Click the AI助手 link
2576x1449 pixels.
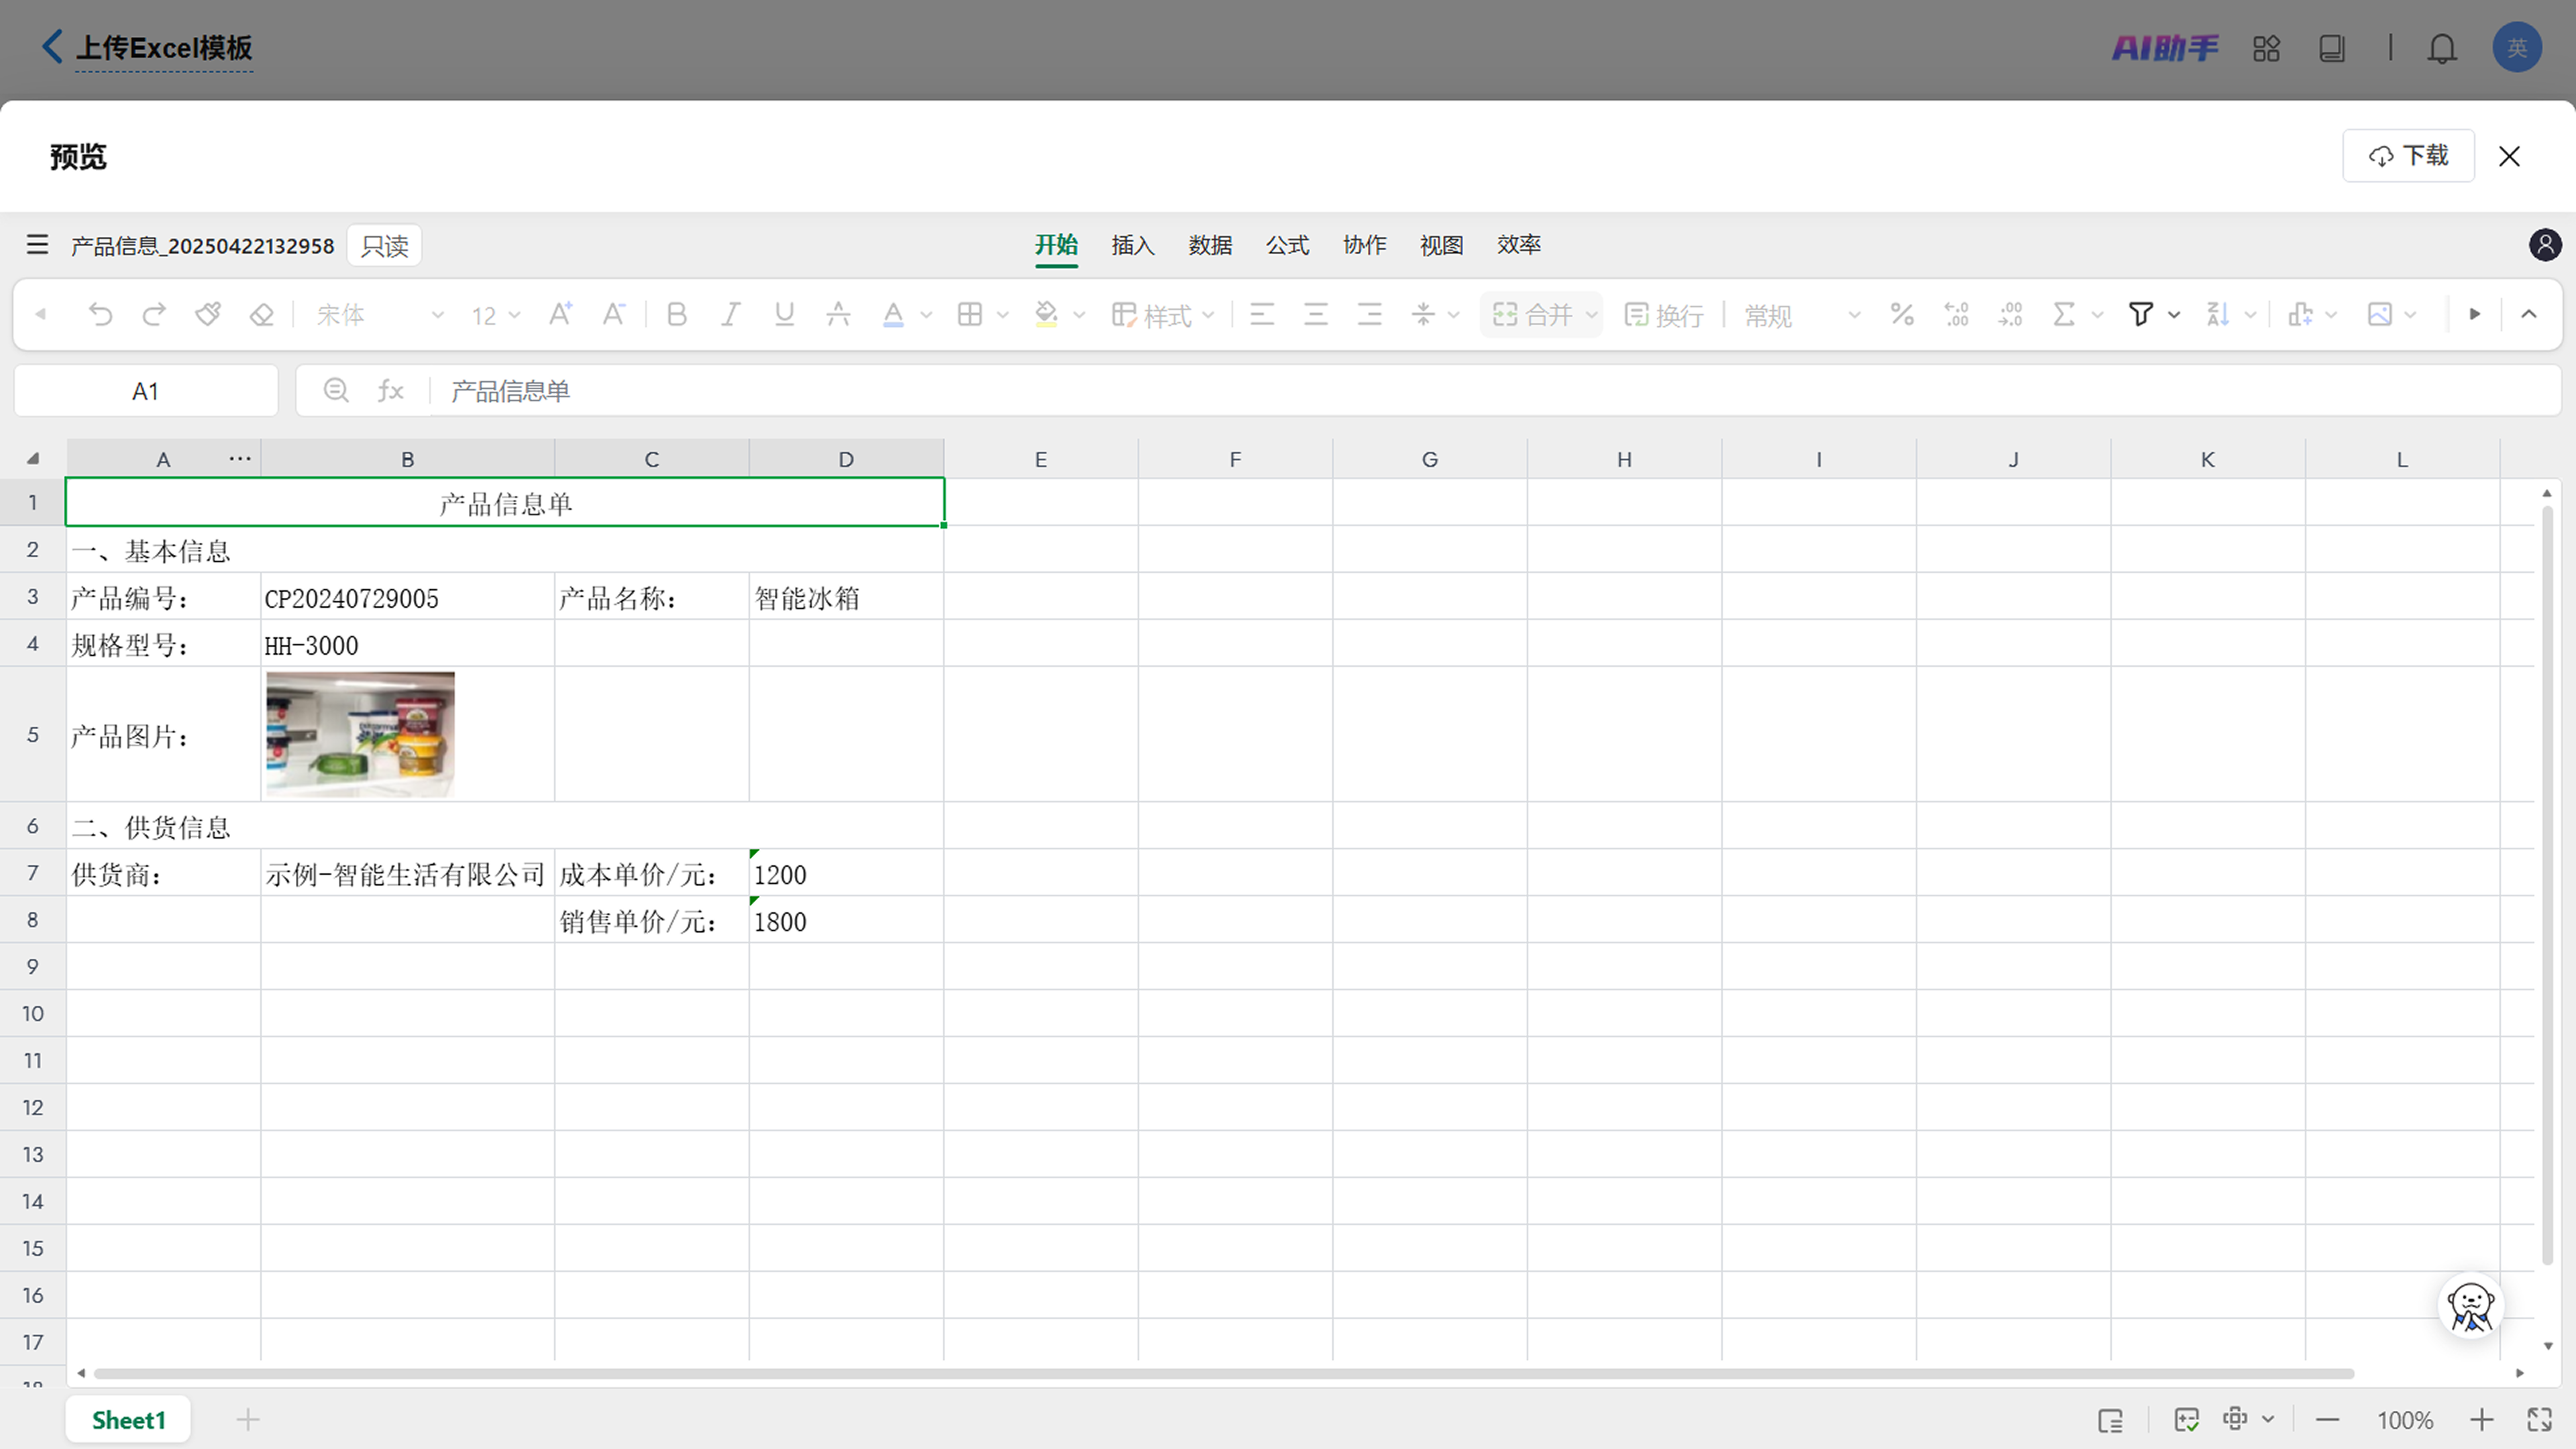click(x=2164, y=48)
